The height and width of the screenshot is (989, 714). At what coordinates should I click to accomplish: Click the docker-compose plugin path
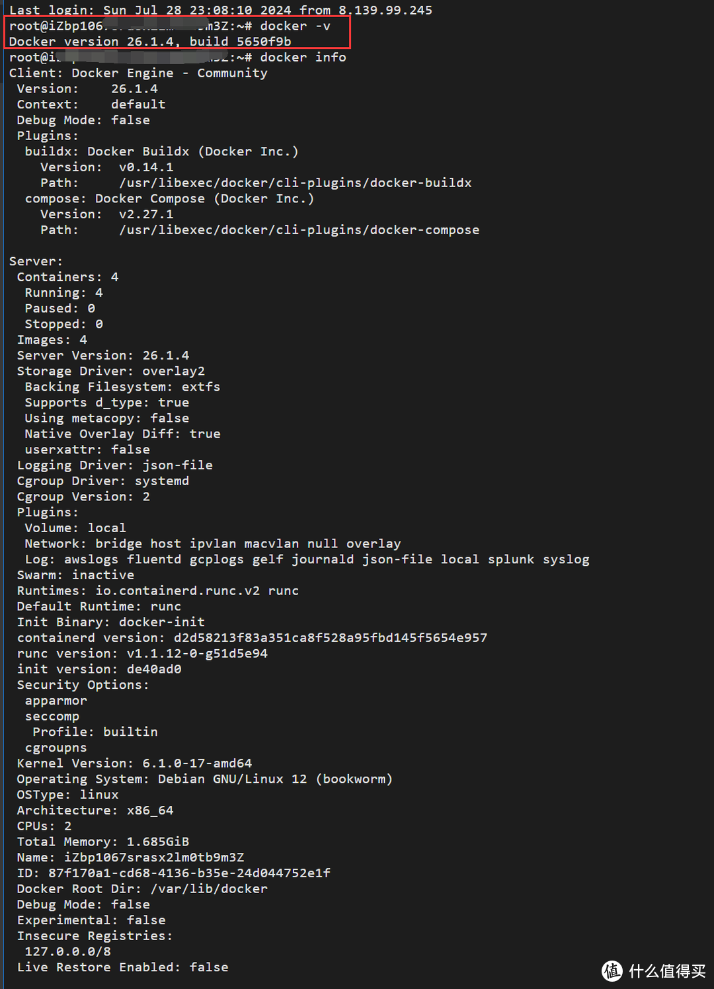(x=299, y=230)
